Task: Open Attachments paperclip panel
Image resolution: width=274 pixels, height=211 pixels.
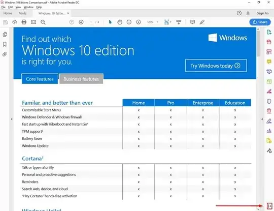Action: pyautogui.click(x=5, y=54)
